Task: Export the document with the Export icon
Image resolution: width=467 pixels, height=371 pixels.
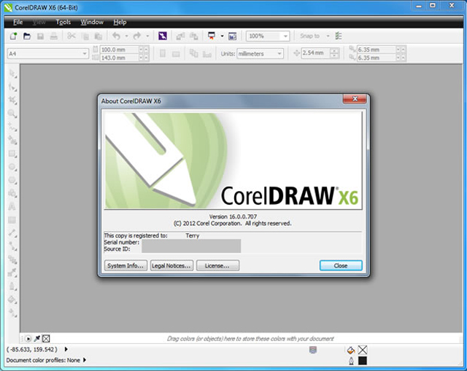Action: [x=194, y=36]
